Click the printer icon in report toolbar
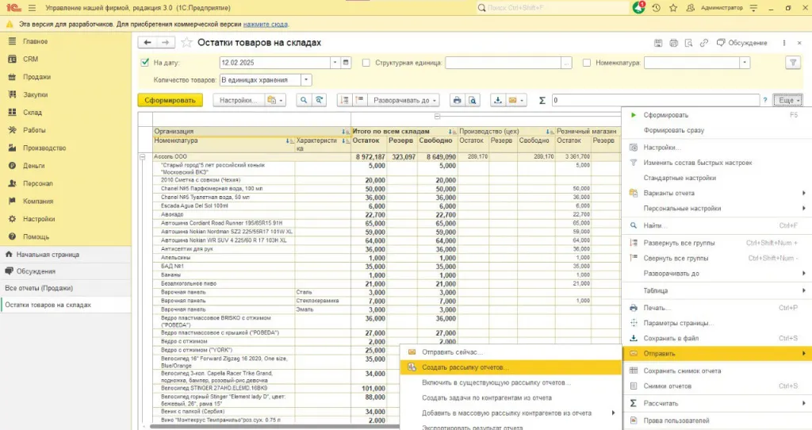The width and height of the screenshot is (812, 430). pos(457,101)
